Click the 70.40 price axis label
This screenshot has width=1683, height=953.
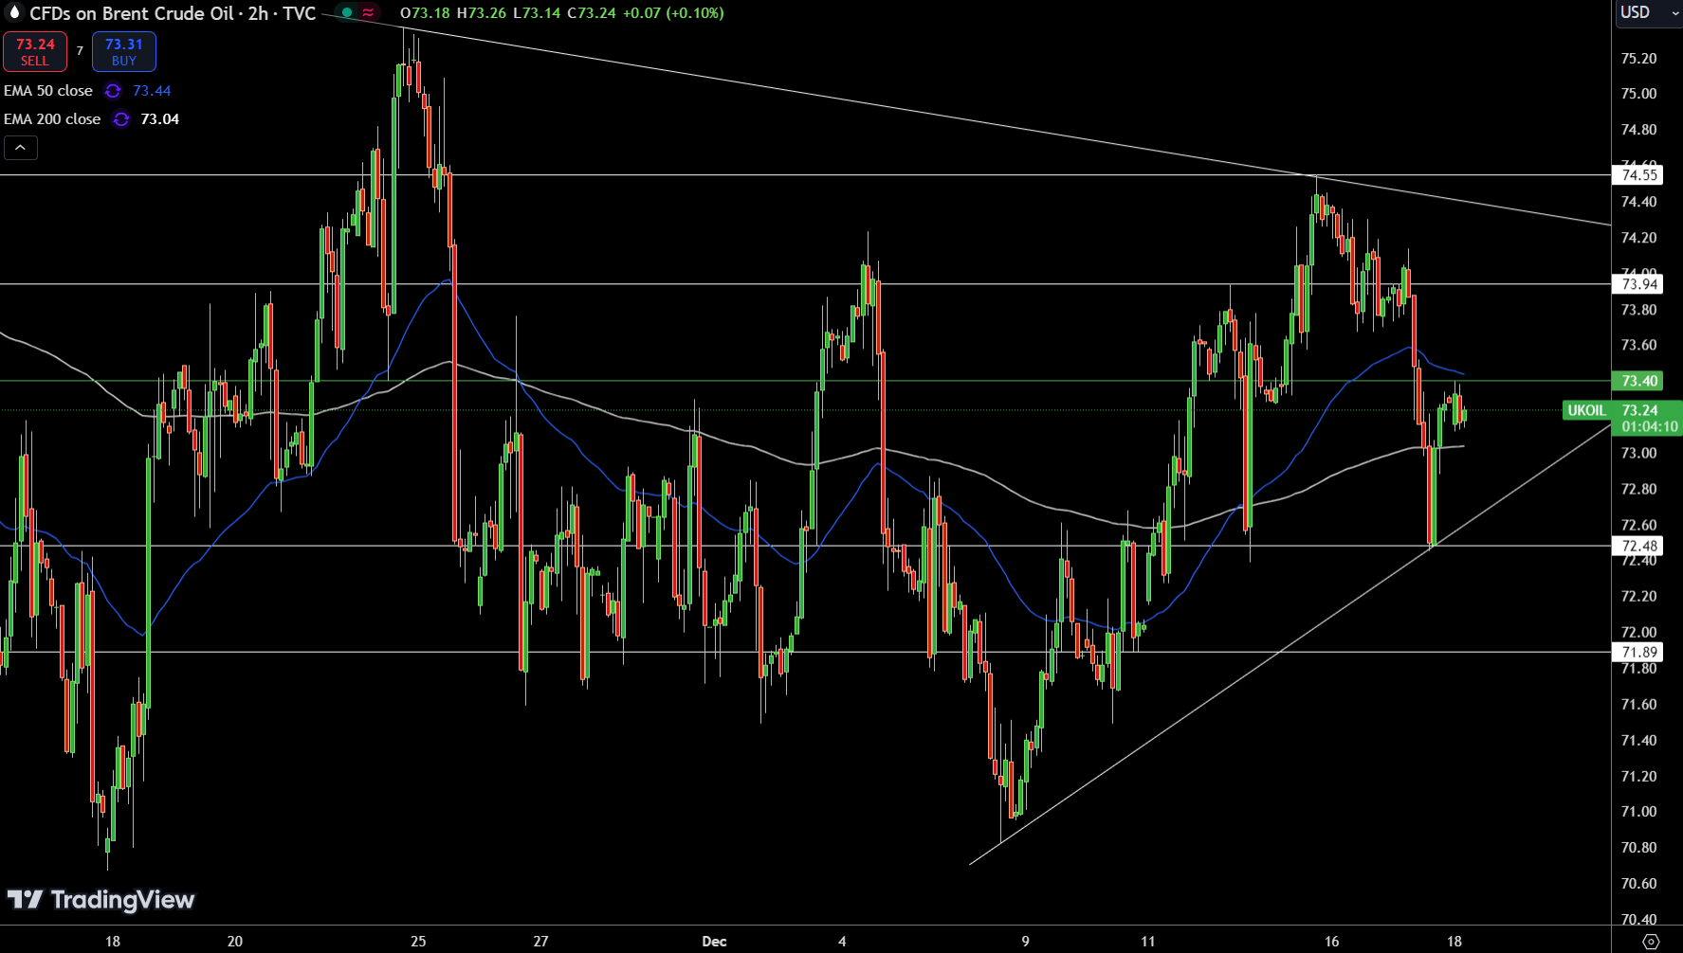click(1638, 919)
